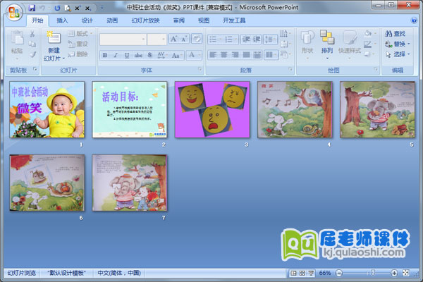Open Change Case Aa dropdown
The width and height of the screenshot is (423, 282).
[177, 55]
